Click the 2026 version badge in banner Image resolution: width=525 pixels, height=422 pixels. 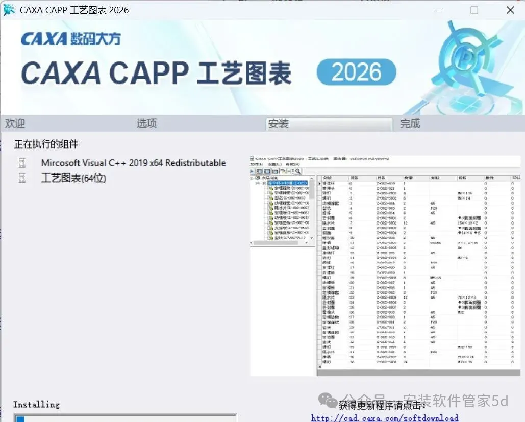[x=356, y=71]
